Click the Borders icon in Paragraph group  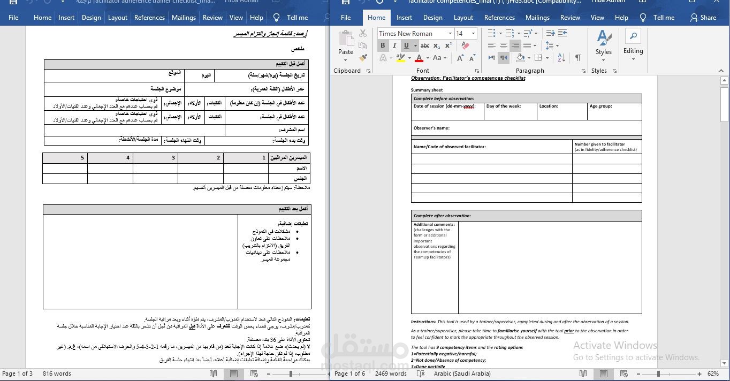[x=538, y=58]
